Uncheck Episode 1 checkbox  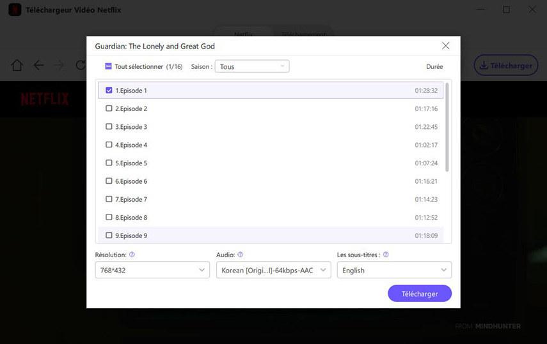pyautogui.click(x=109, y=90)
